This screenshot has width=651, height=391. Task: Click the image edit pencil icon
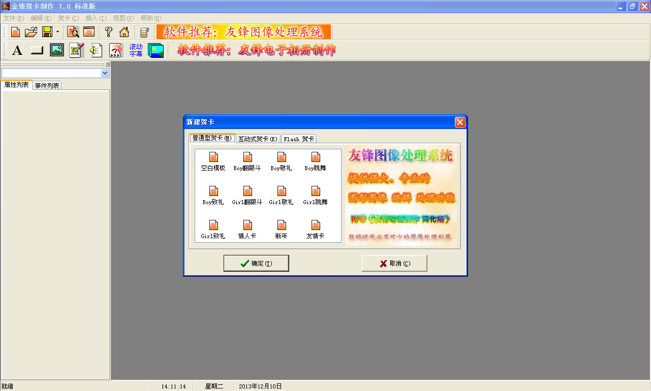tap(77, 50)
